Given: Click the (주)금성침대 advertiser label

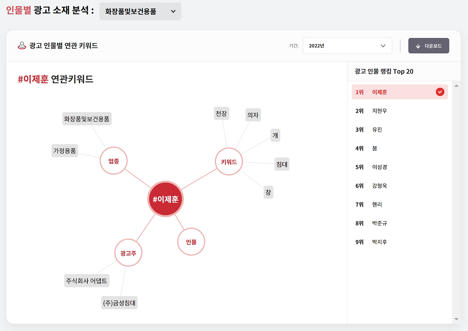Looking at the screenshot, I should point(119,303).
